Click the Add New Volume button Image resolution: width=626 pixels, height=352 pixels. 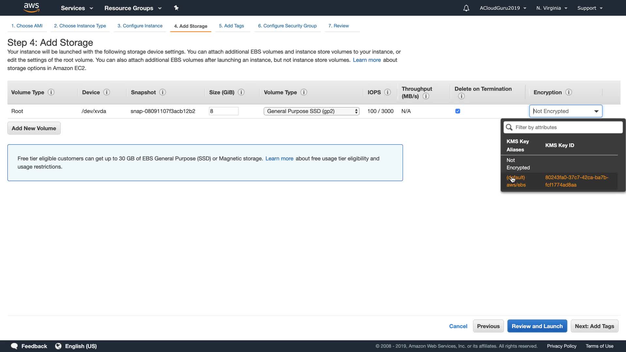(x=34, y=128)
